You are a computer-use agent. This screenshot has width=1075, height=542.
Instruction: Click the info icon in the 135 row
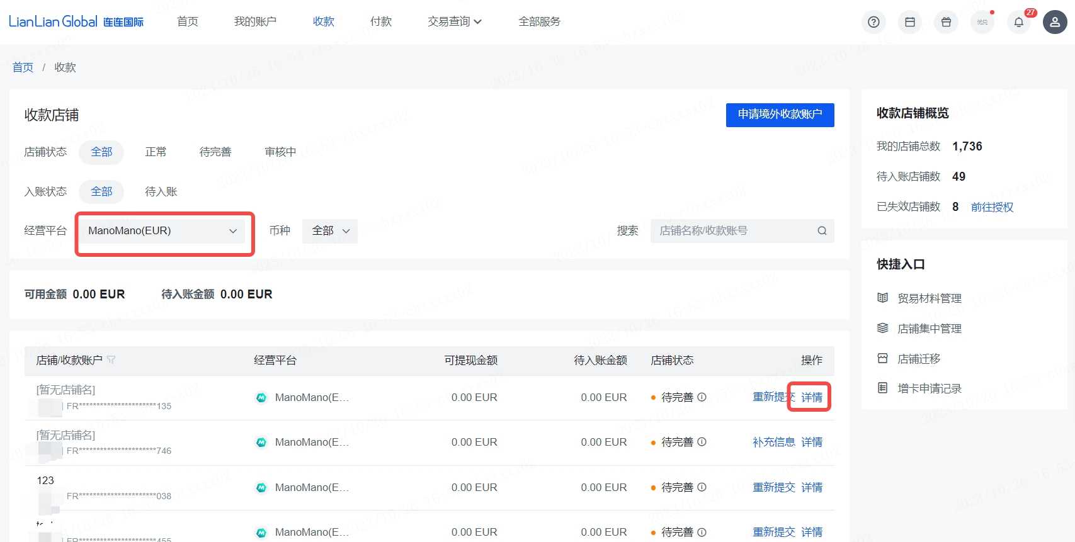click(702, 397)
